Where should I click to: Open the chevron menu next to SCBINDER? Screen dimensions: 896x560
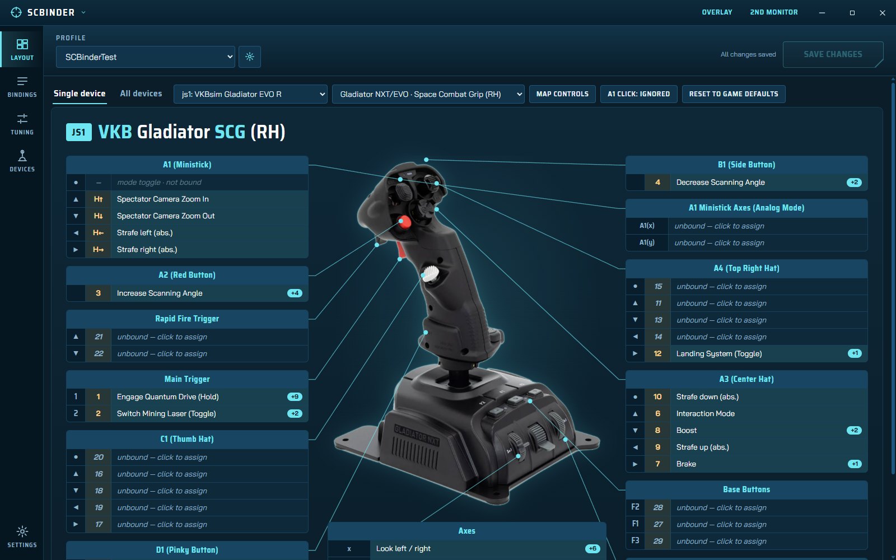pyautogui.click(x=83, y=12)
